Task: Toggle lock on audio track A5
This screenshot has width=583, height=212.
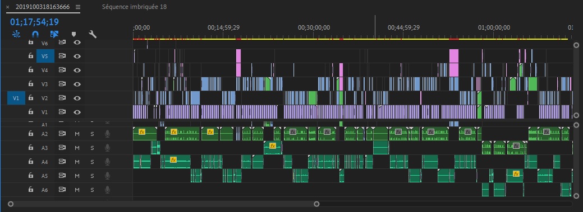Action: pos(31,175)
